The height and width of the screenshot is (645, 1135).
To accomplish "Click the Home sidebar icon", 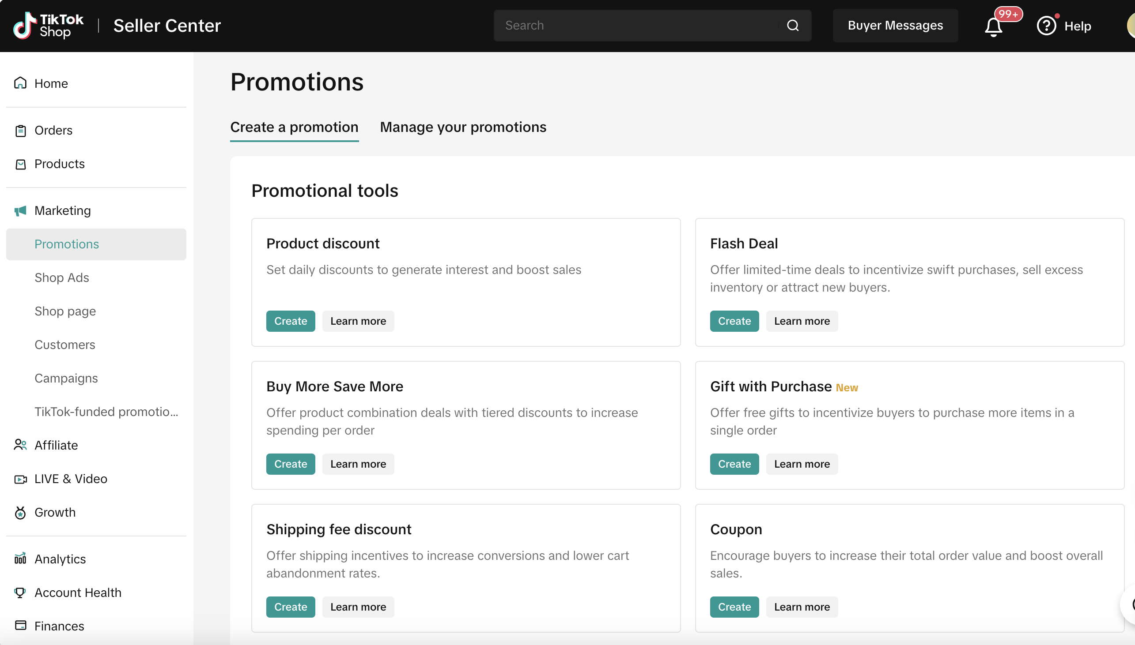I will 20,83.
